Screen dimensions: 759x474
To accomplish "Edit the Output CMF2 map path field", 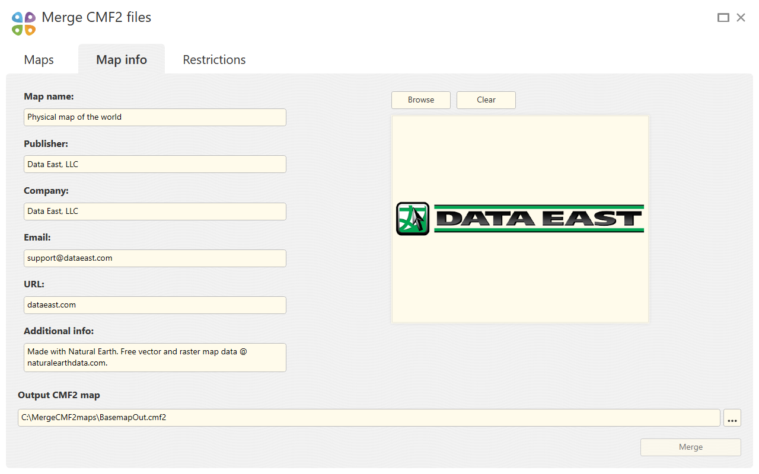I will point(369,418).
